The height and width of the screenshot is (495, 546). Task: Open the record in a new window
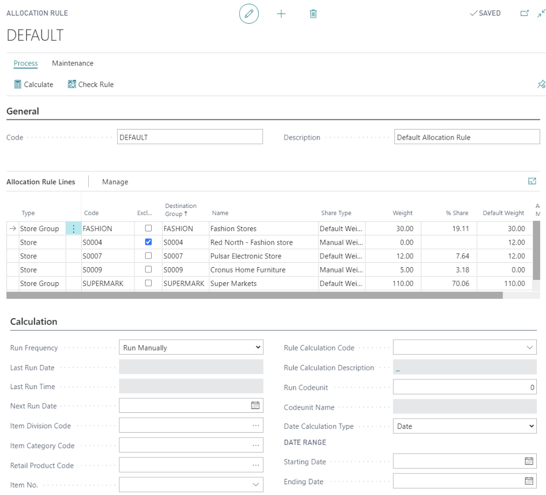524,13
